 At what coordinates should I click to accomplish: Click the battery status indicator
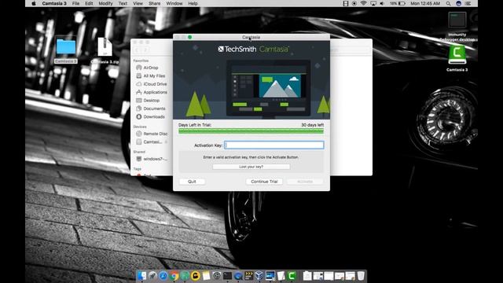click(x=398, y=3)
